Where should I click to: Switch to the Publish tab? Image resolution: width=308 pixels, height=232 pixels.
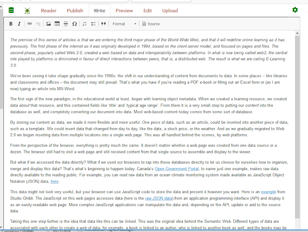click(x=75, y=11)
